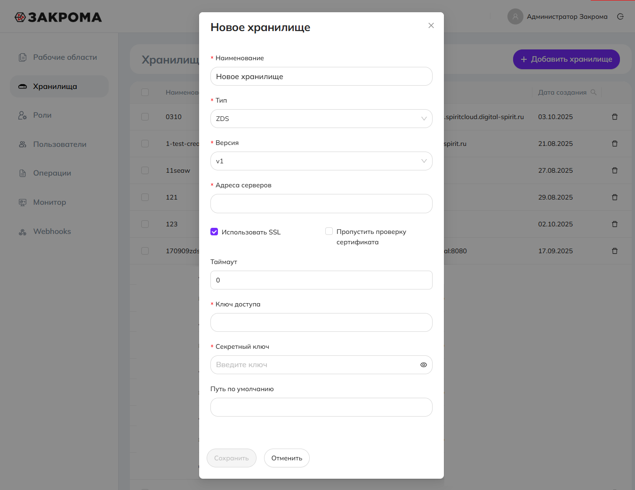Image resolution: width=635 pixels, height=490 pixels.
Task: Delete the 0310 storage via trash icon
Action: [x=614, y=117]
